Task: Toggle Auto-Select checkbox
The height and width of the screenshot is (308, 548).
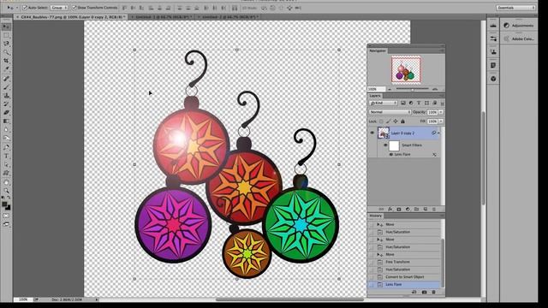Action: coord(25,8)
